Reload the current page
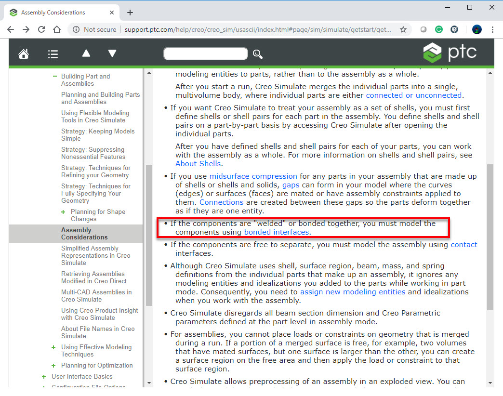 point(41,29)
